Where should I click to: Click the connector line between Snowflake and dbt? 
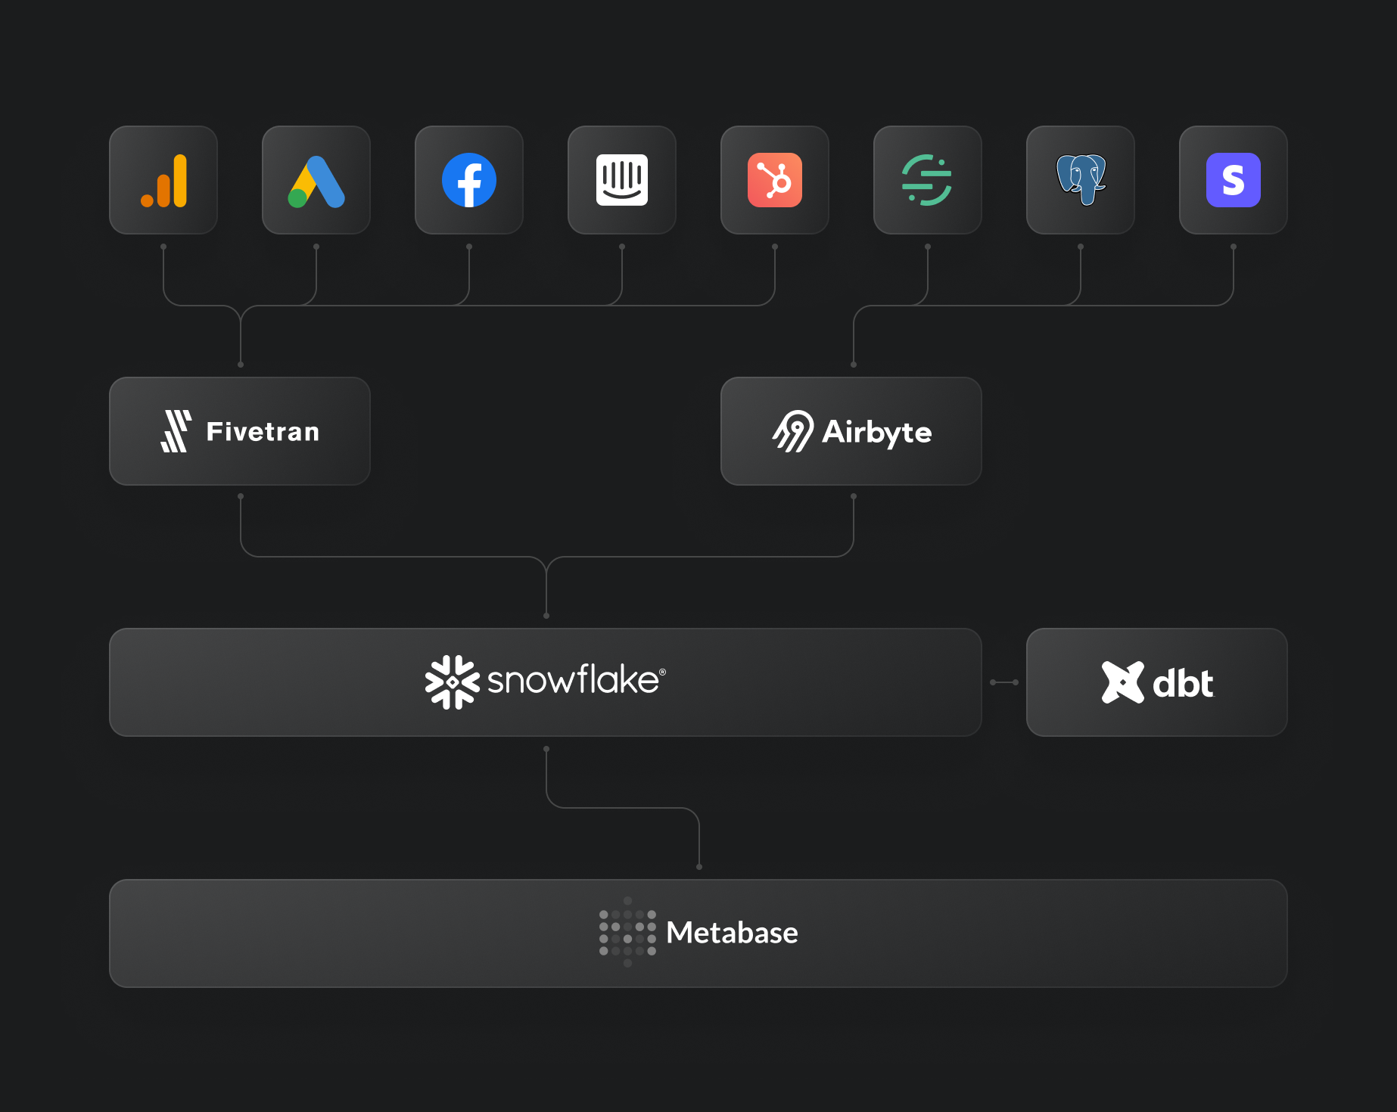pos(1004,682)
